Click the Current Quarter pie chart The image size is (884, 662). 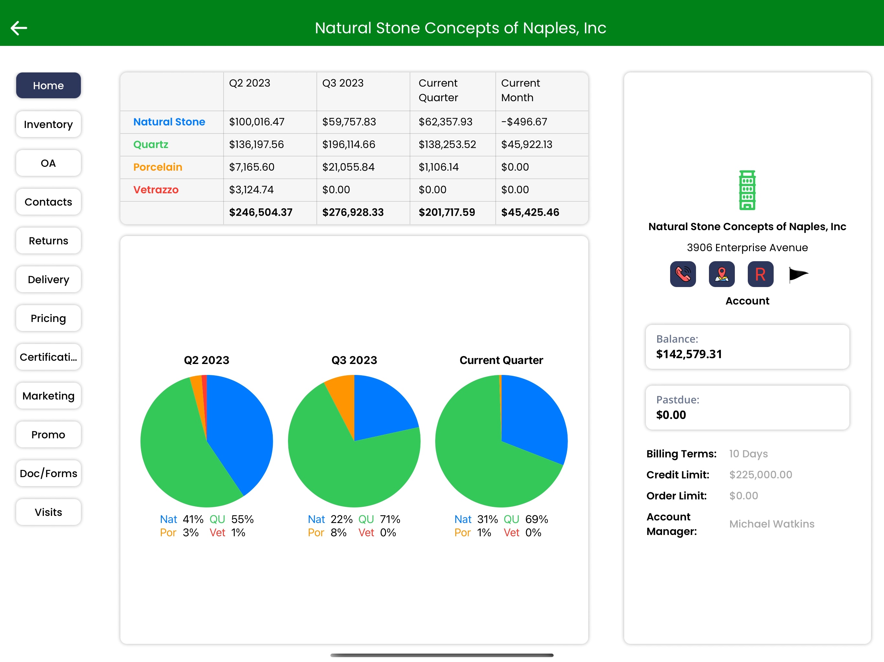(501, 441)
